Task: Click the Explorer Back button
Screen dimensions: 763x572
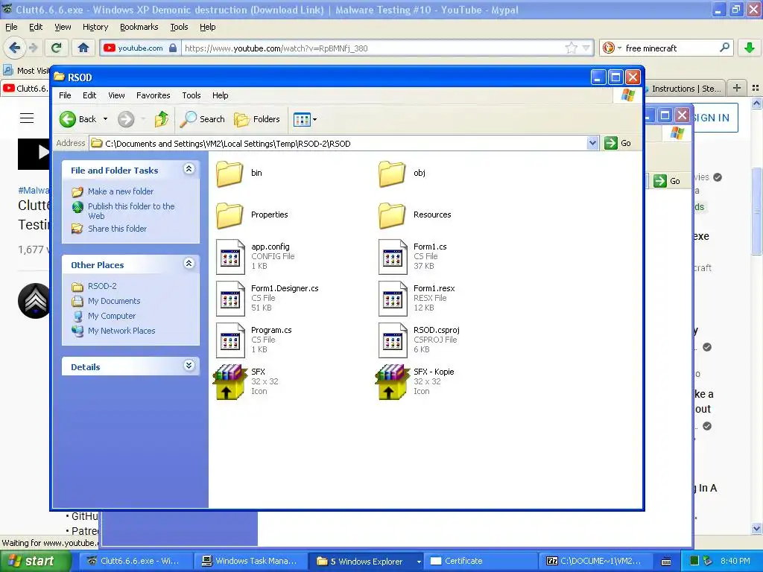Action: [77, 119]
